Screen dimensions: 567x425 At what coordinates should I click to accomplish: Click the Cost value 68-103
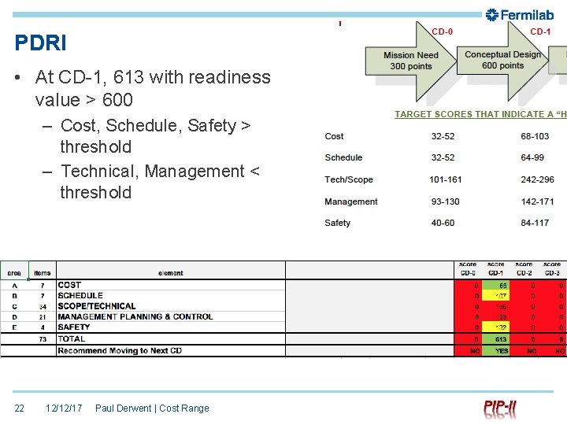click(535, 136)
